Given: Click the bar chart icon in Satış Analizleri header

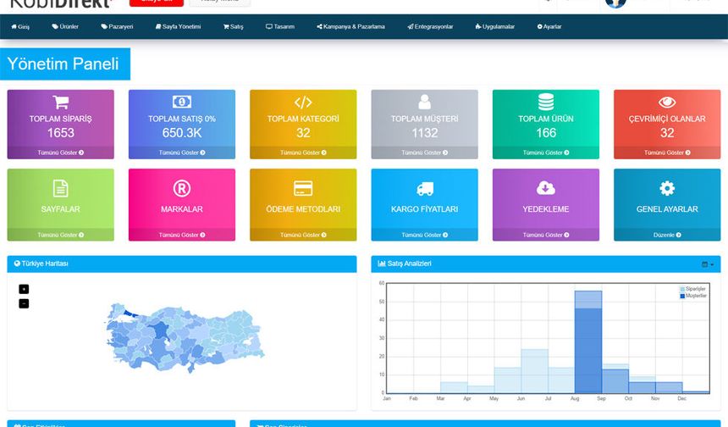Looking at the screenshot, I should pos(382,263).
